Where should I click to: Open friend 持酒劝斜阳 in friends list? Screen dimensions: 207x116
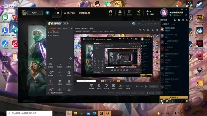tap(174, 29)
